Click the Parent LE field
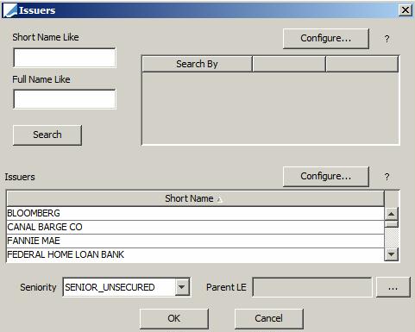Image resolution: width=415 pixels, height=332 pixels. (x=312, y=287)
